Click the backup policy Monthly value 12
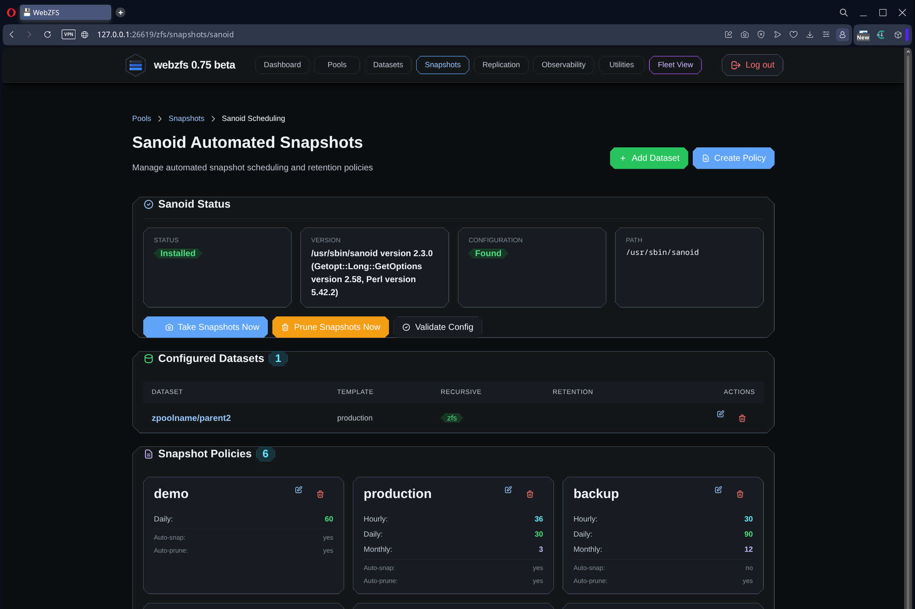This screenshot has width=915, height=609. (x=748, y=550)
